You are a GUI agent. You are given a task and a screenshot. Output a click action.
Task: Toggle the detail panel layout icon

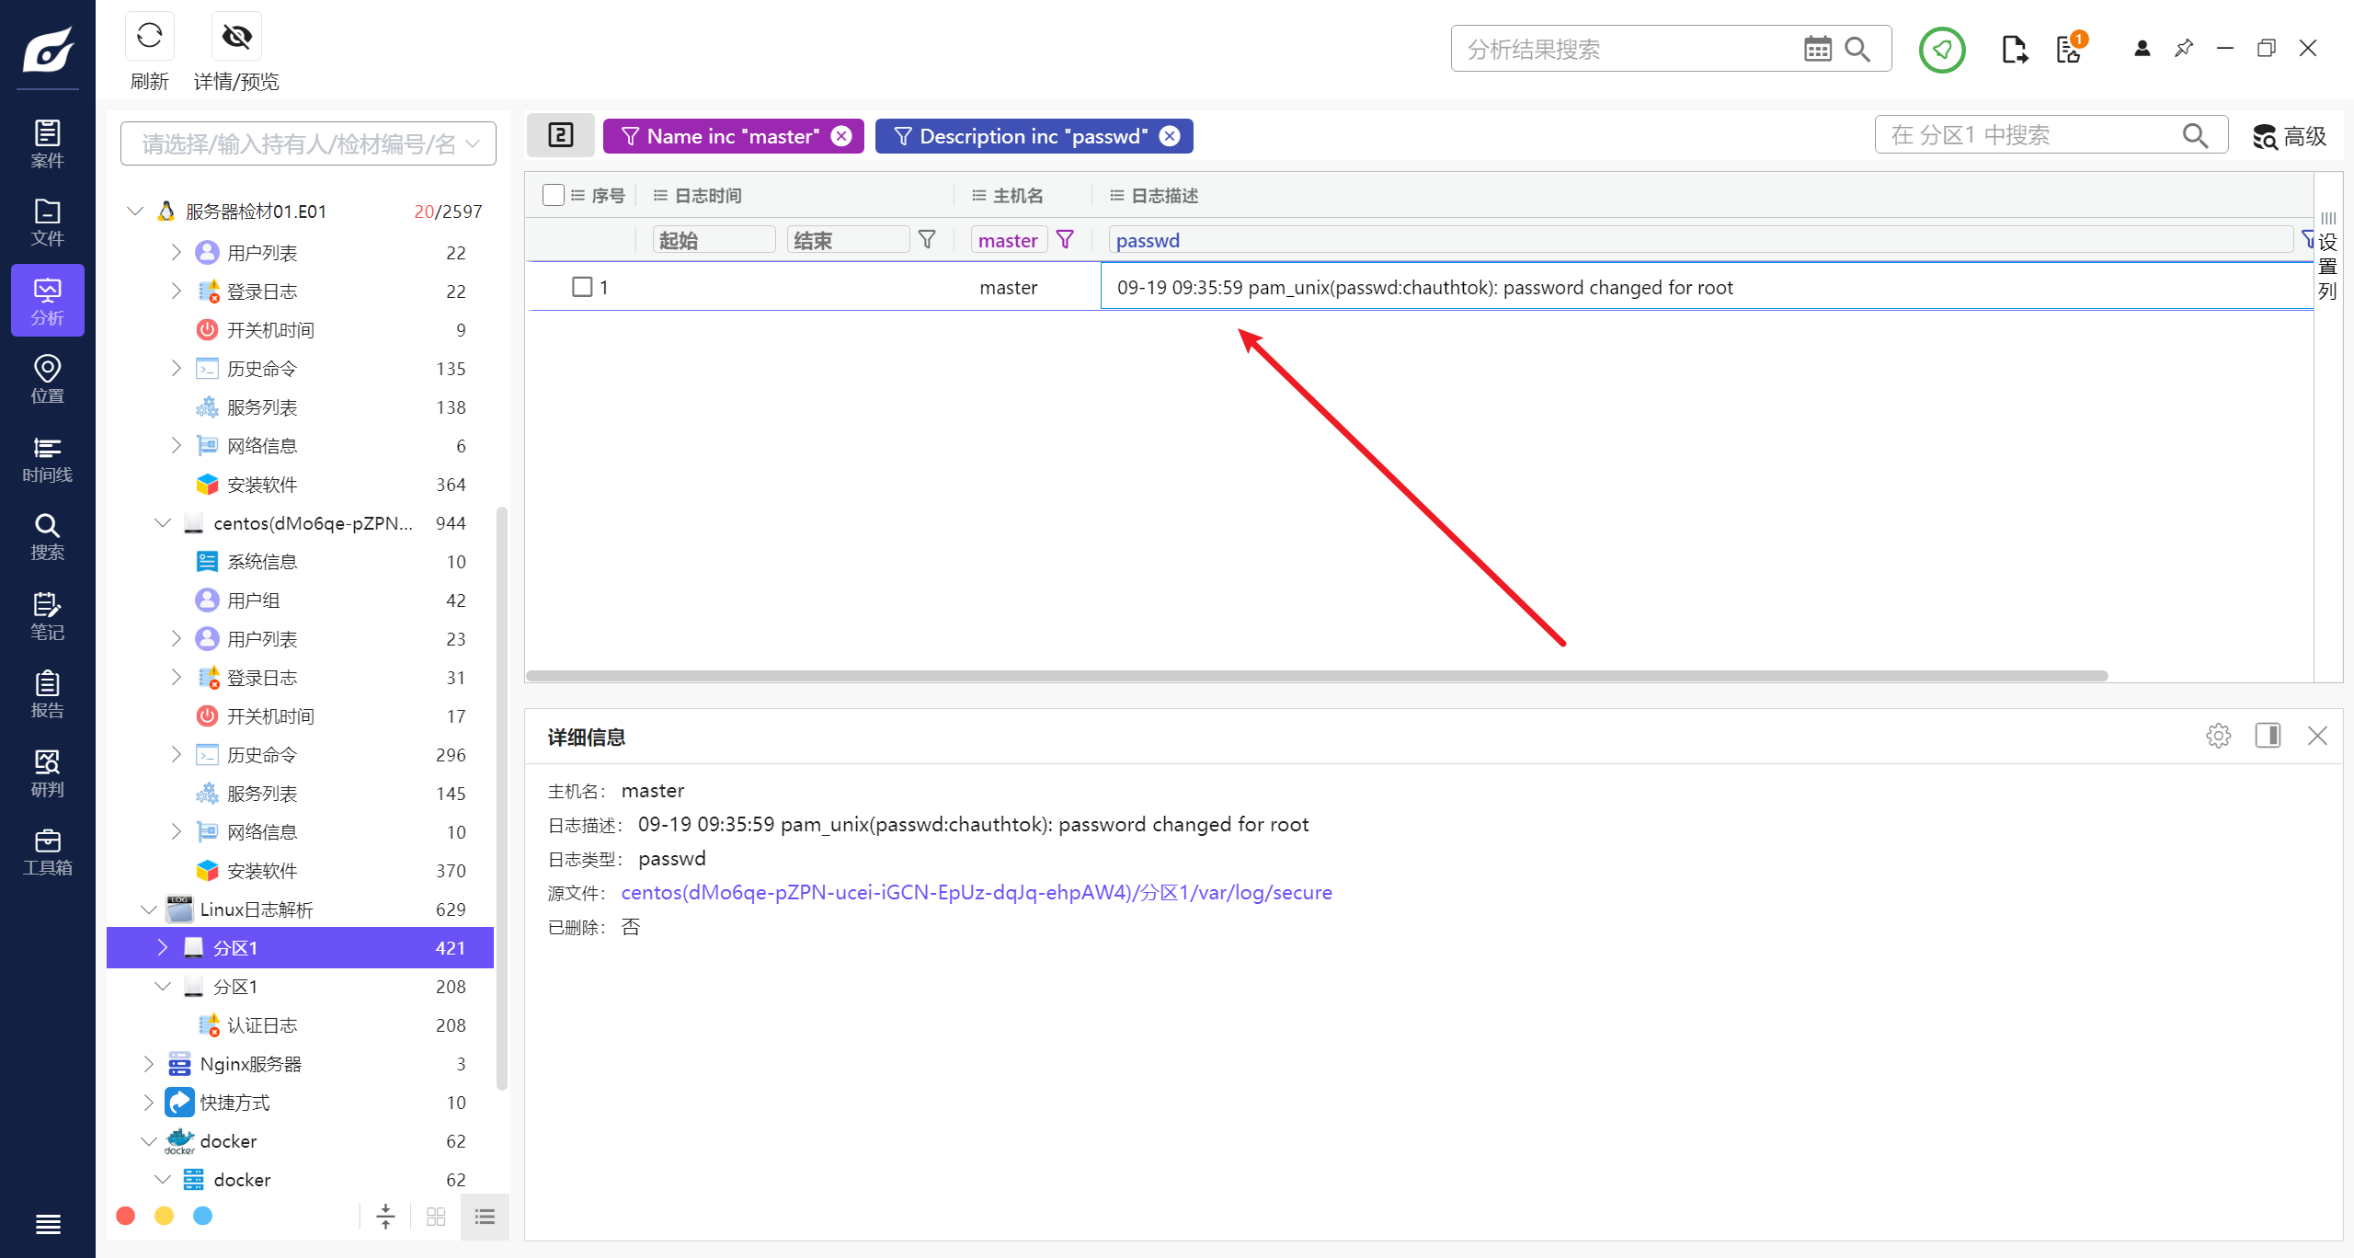pos(2268,736)
